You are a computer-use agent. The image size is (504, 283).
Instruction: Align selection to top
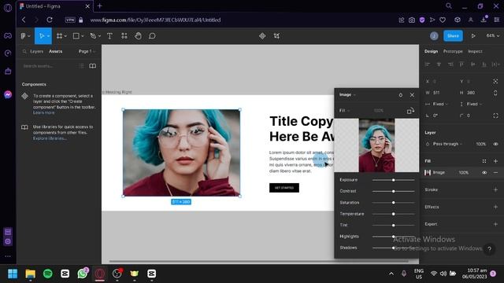coord(461,64)
